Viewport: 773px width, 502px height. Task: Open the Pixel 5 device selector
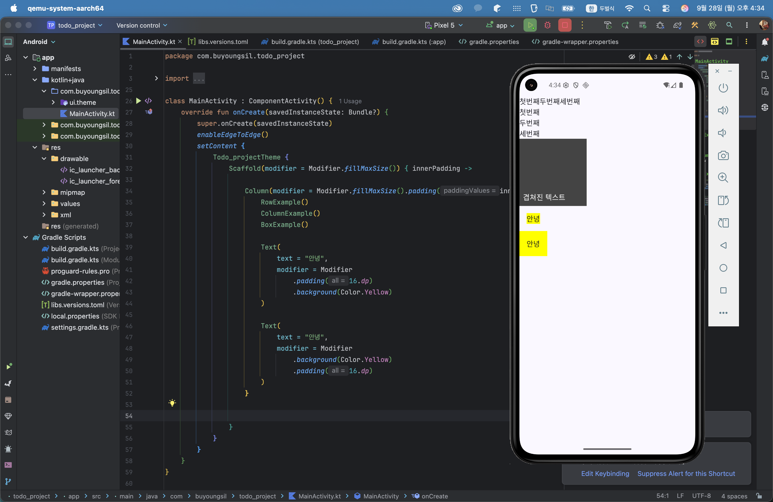(x=444, y=25)
